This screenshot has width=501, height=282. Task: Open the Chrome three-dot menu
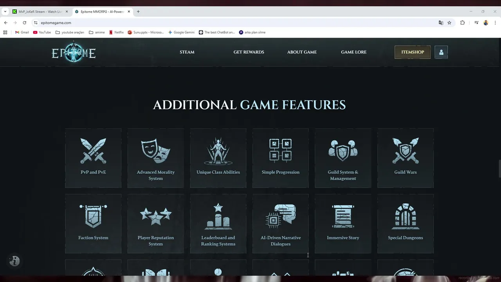coord(495,23)
